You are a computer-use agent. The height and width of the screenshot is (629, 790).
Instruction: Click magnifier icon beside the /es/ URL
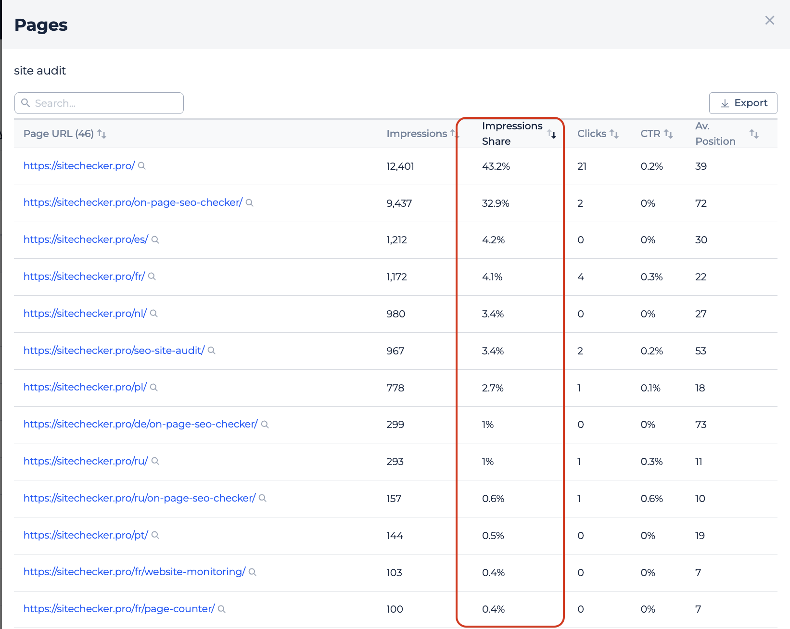(x=155, y=240)
